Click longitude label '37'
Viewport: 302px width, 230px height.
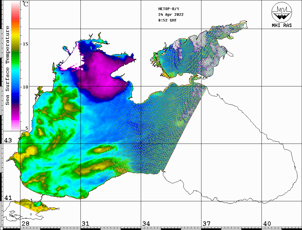(207, 223)
